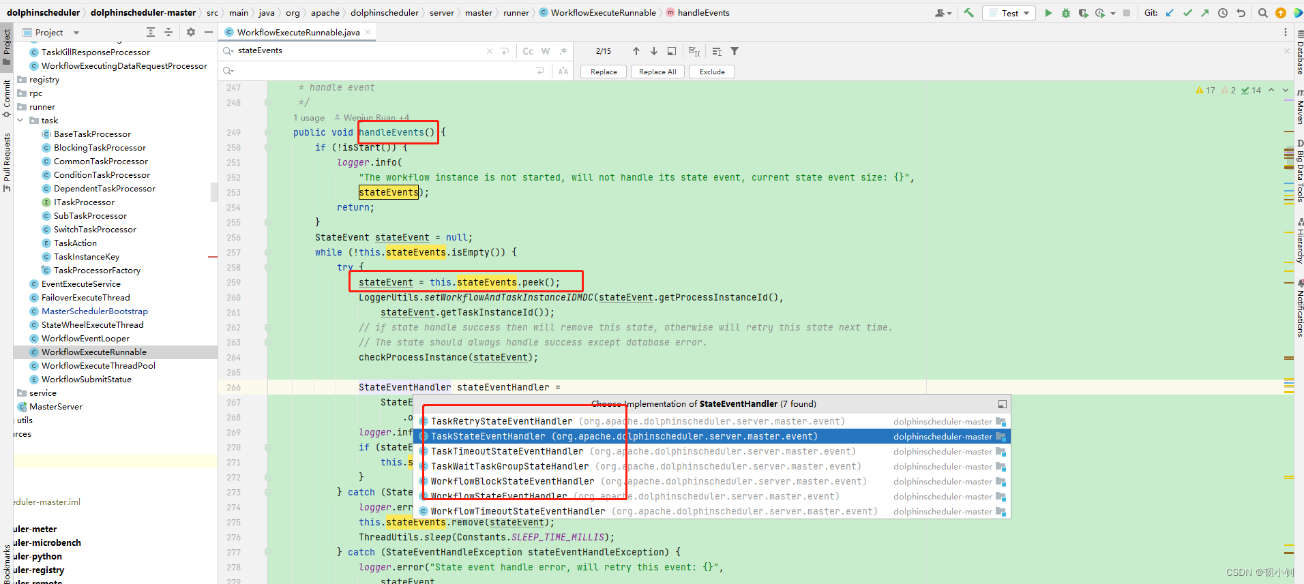Open the Test run configuration dropdown
The width and height of the screenshot is (1304, 584).
1009,13
